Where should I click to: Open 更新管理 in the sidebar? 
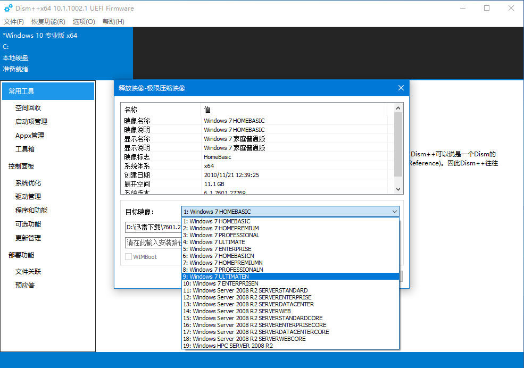[x=28, y=238]
